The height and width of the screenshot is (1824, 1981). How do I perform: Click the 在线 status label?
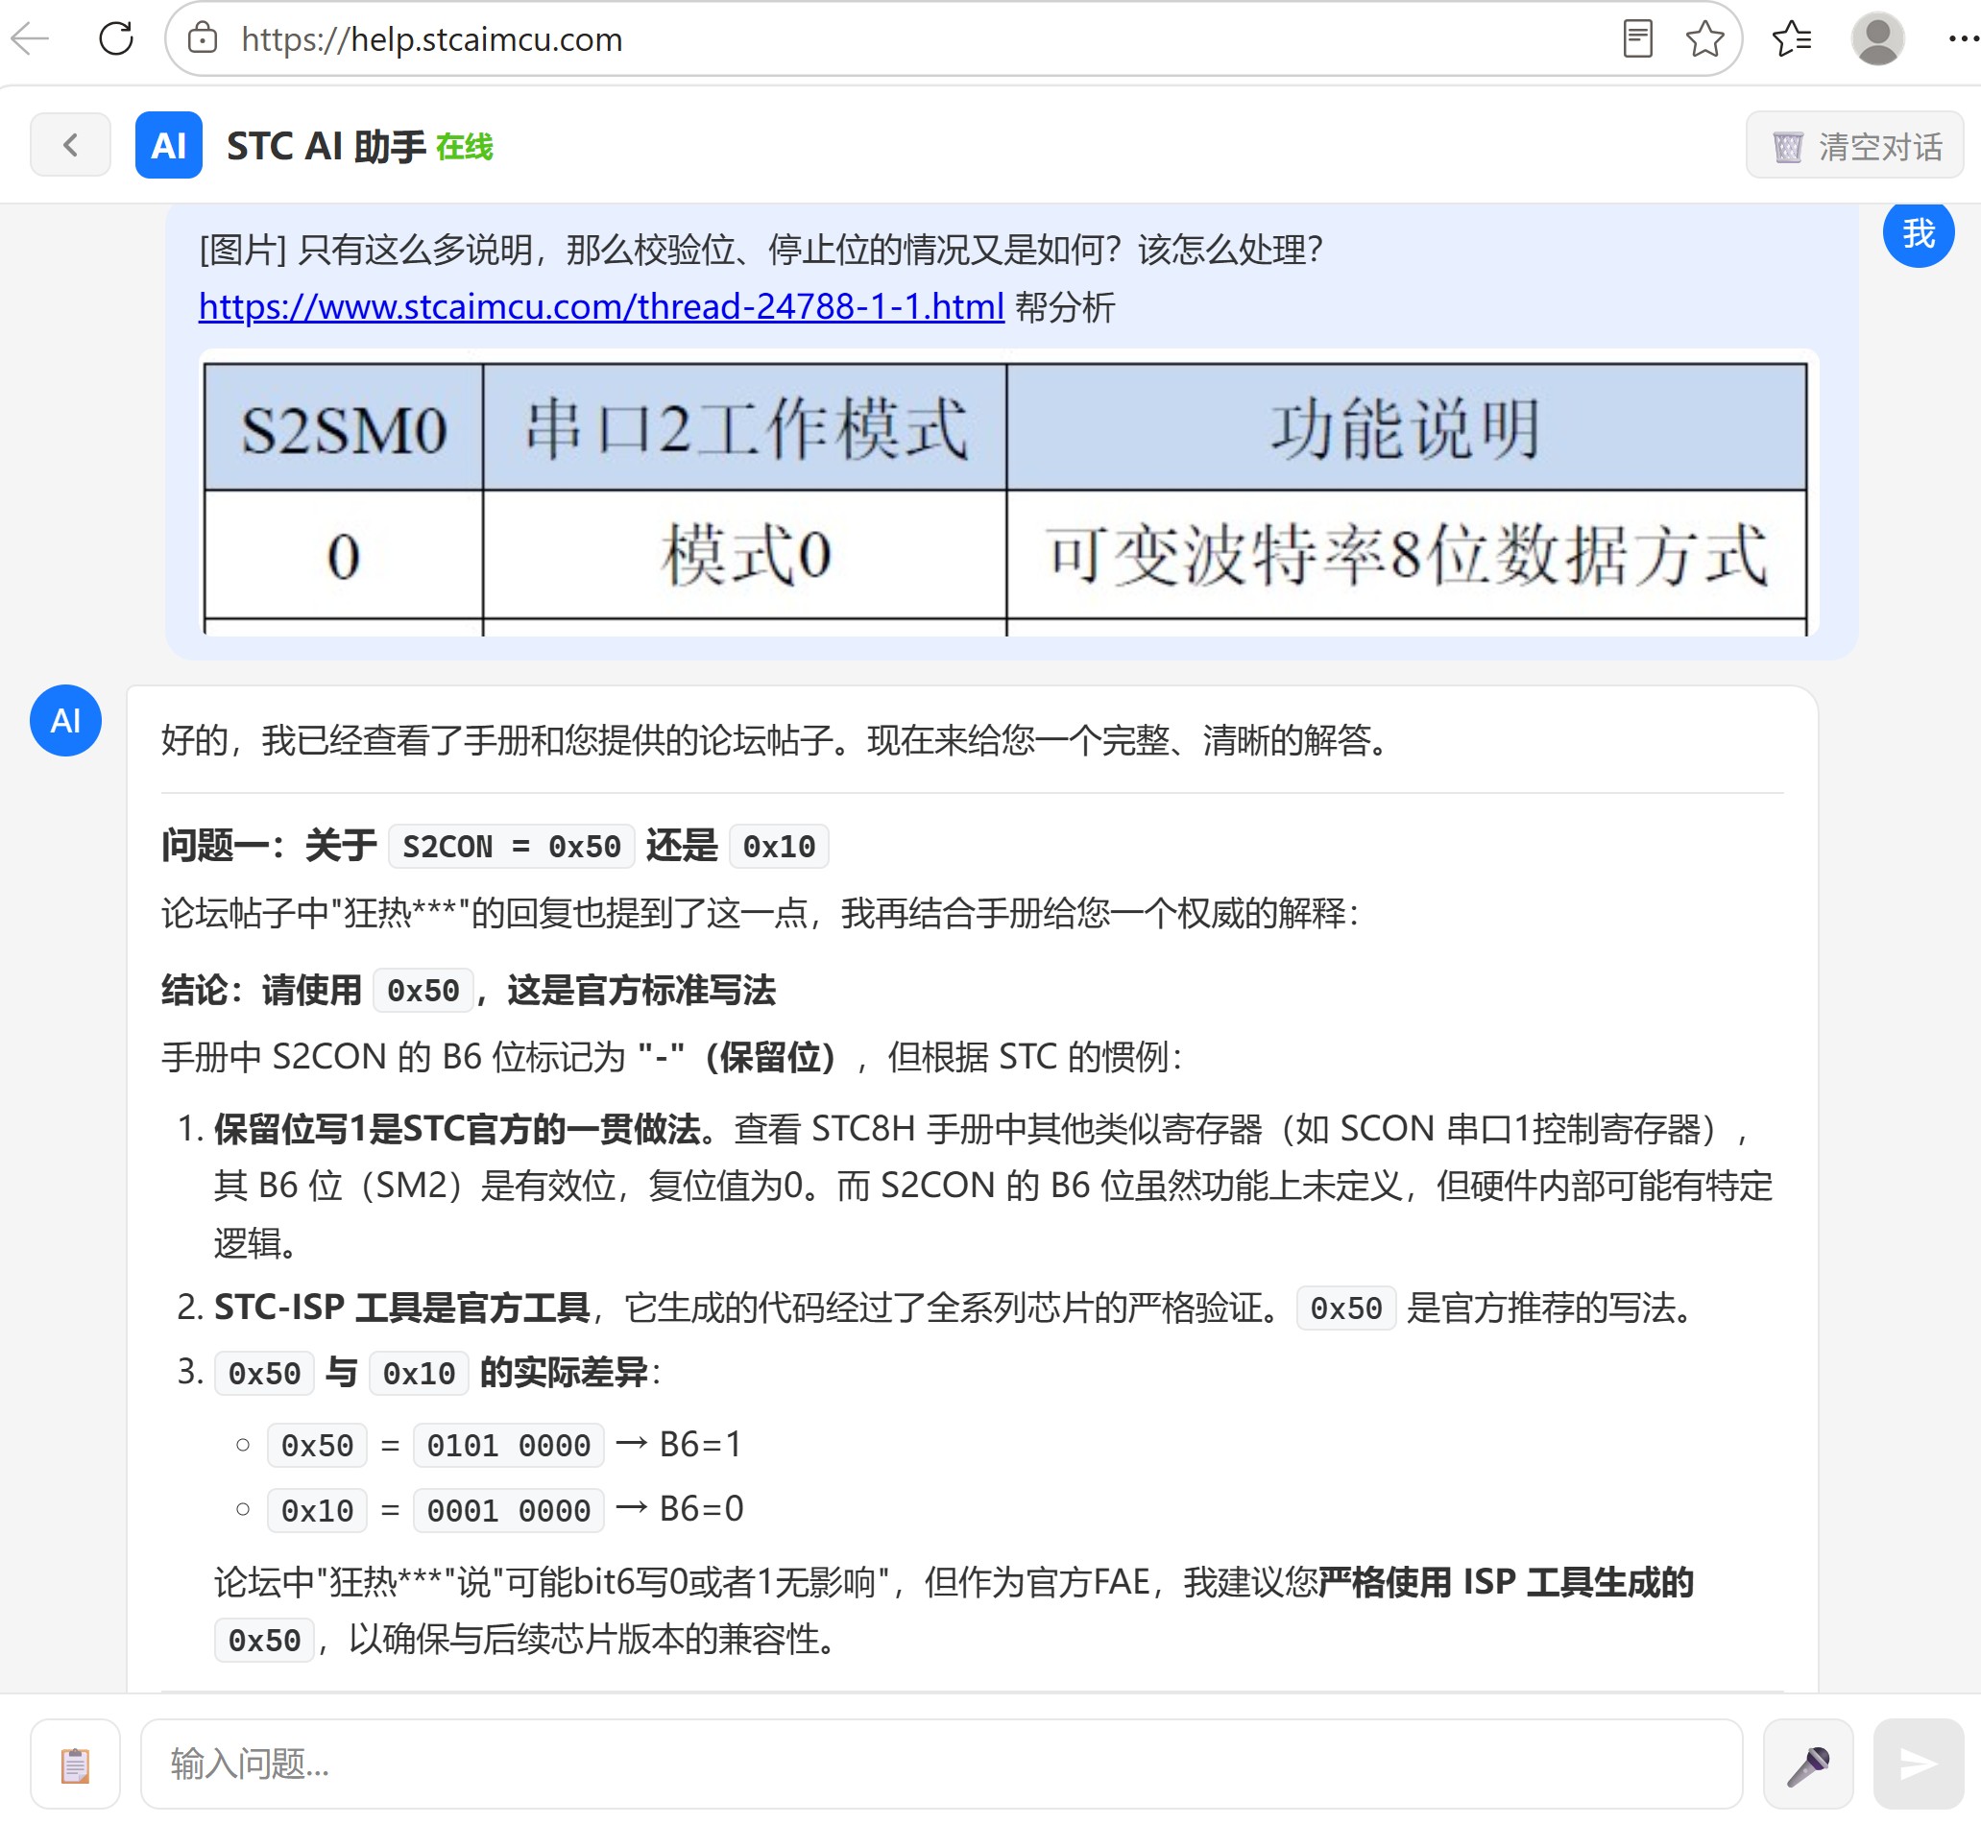(464, 147)
